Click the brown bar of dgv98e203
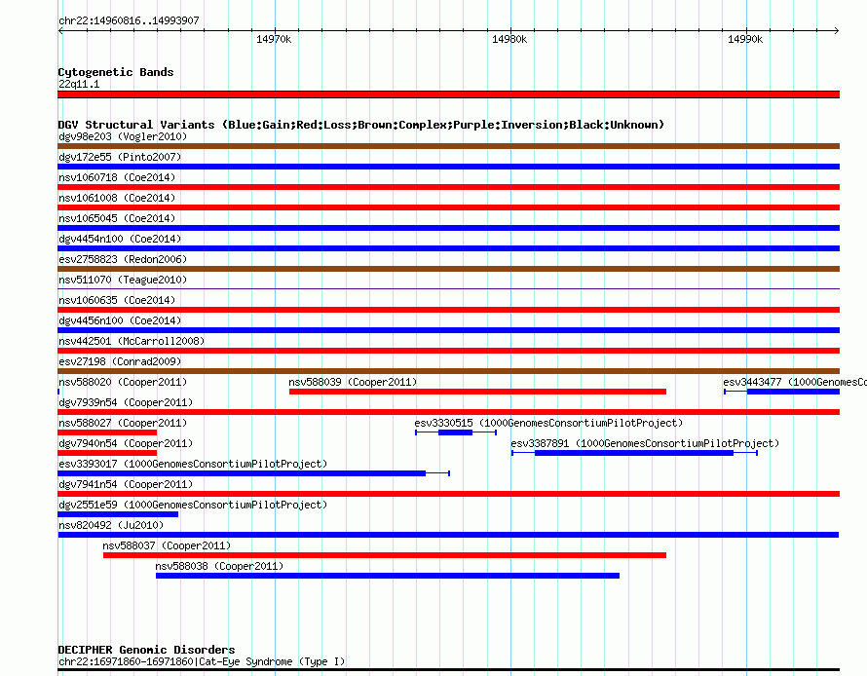This screenshot has height=676, width=867. point(448,146)
